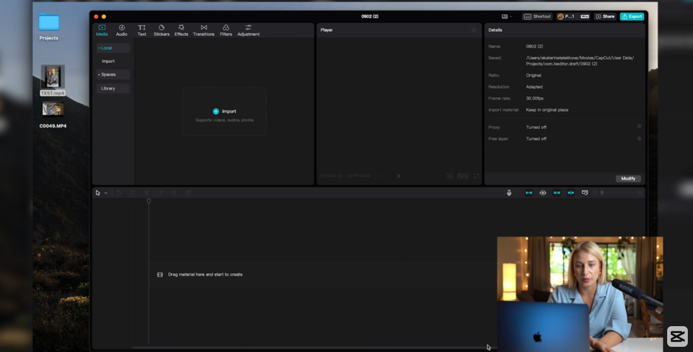The height and width of the screenshot is (352, 693).
Task: Switch to the Audio tab
Action: [122, 30]
